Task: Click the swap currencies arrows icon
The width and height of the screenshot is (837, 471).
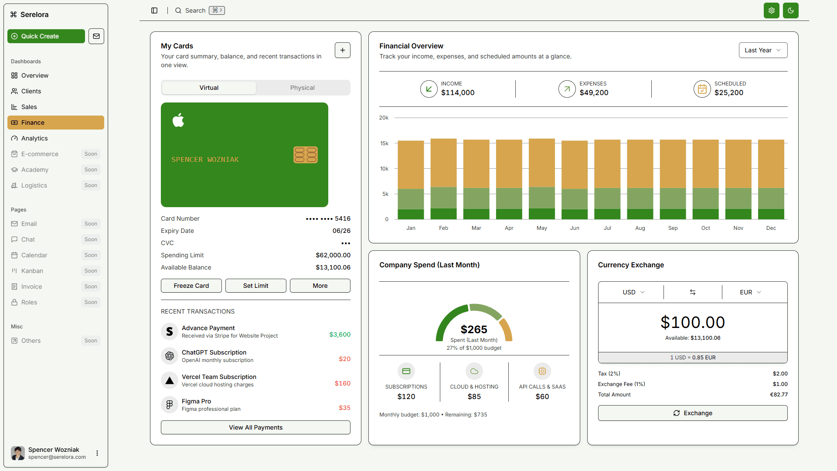Action: click(693, 292)
